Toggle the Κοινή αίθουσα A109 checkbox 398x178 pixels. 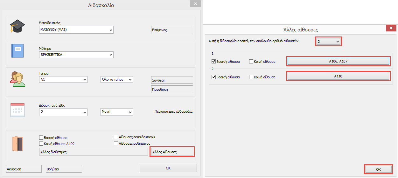[41, 143]
